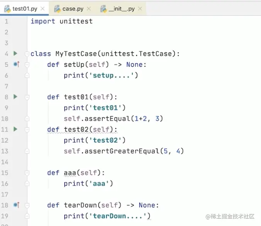Click the override marker beside tearDown
261x226 pixels.
tap(16, 205)
